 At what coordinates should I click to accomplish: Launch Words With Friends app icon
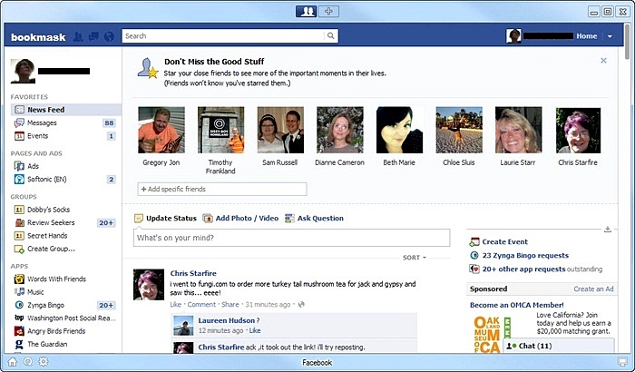[x=19, y=279]
